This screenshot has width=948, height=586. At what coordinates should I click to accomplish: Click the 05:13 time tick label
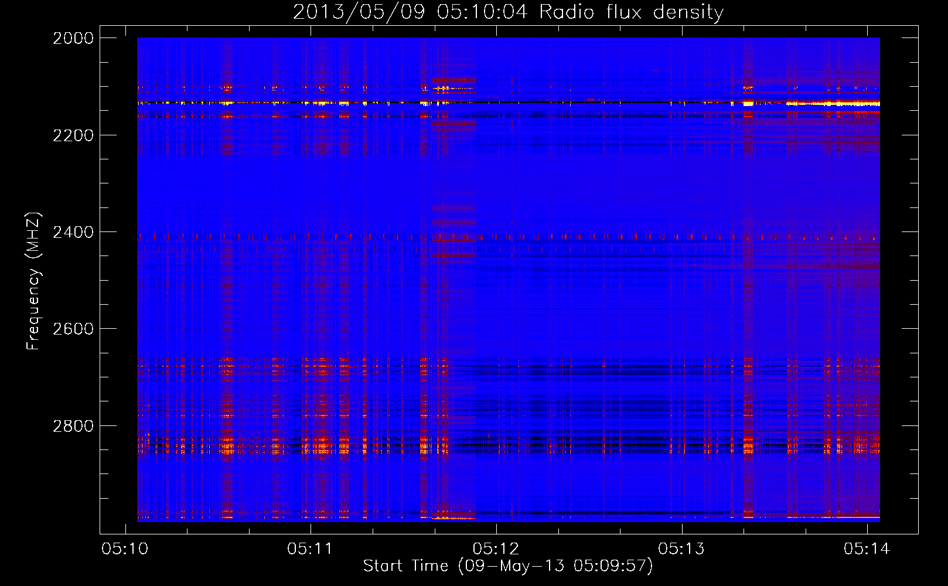[681, 548]
